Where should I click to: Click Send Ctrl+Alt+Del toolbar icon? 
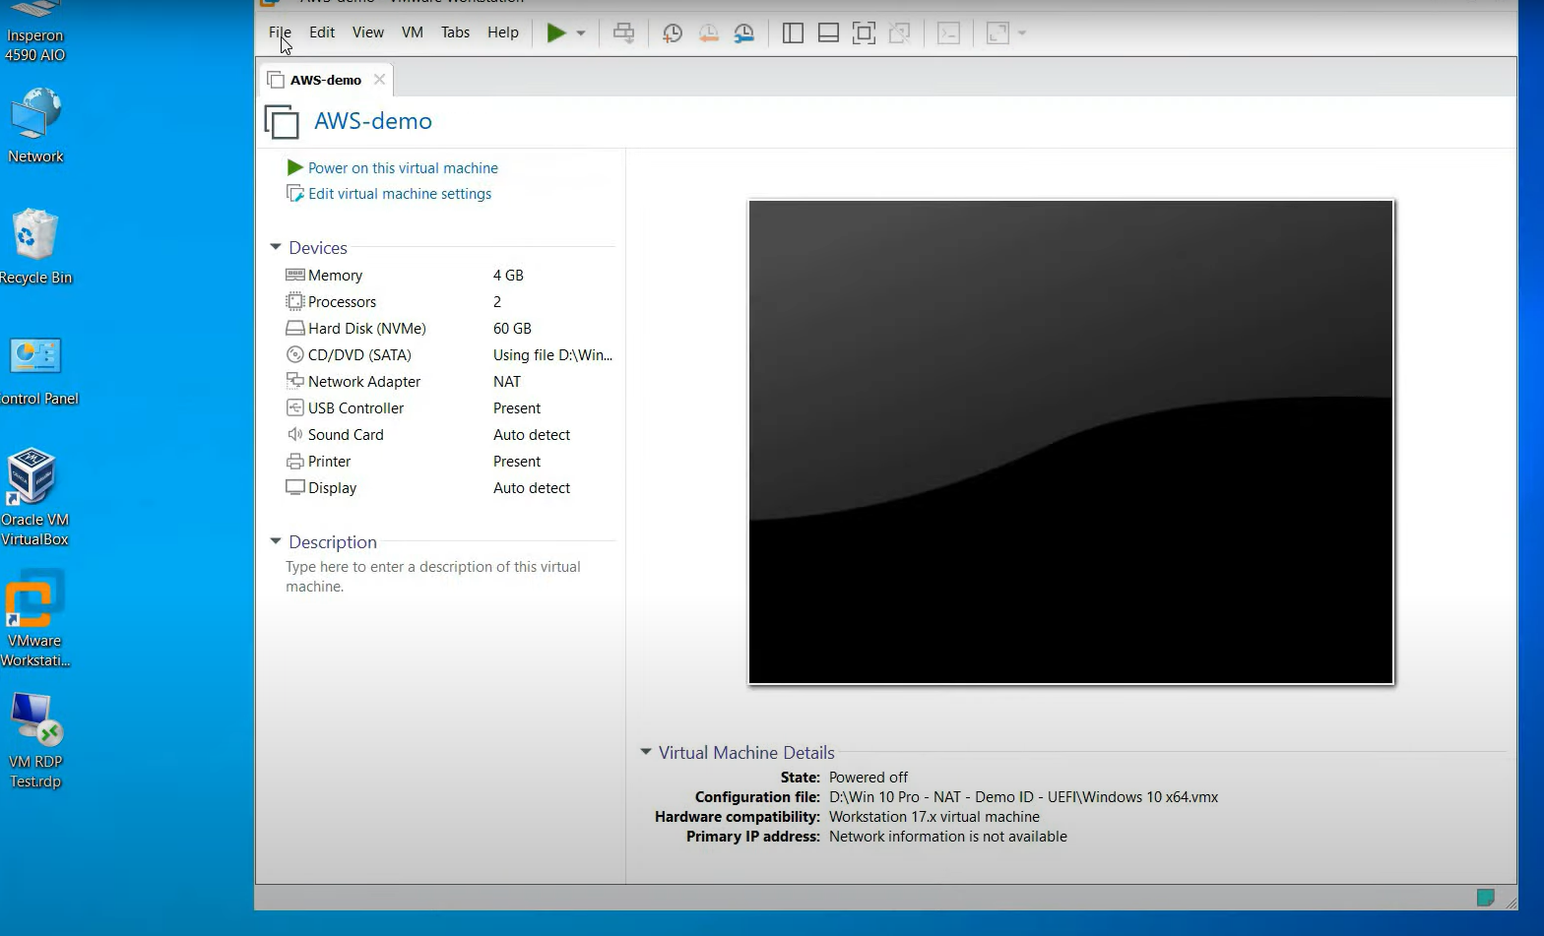(623, 32)
